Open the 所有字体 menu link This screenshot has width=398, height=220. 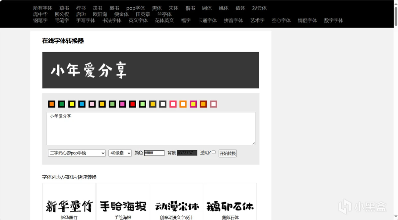(43, 8)
